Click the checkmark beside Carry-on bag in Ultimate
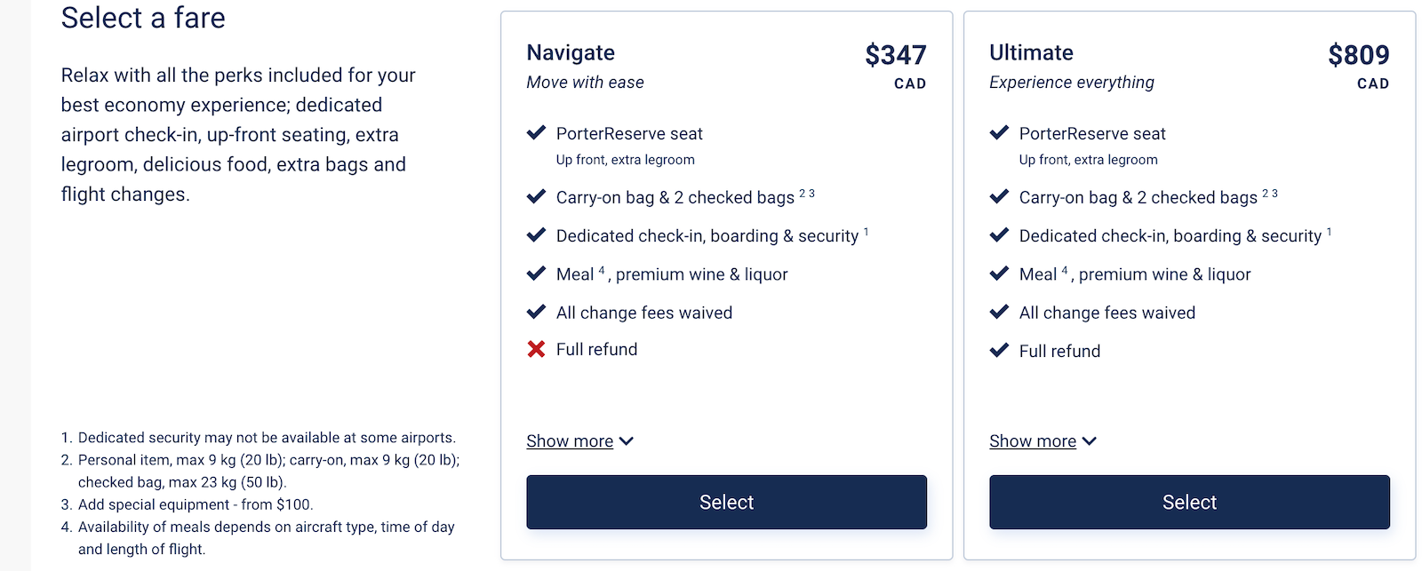 coord(998,196)
